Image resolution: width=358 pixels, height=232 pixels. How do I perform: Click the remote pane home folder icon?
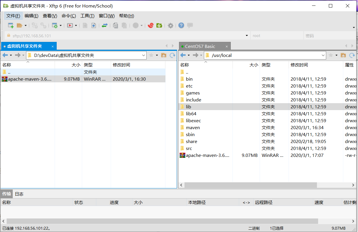click(x=343, y=55)
